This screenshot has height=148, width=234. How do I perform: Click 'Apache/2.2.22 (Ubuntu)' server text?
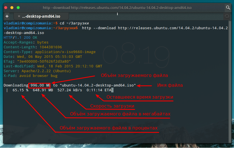click(46, 71)
